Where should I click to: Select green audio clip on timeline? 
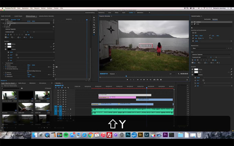[x=132, y=111]
